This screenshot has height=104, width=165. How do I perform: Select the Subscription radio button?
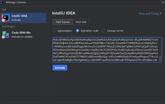tap(54, 31)
